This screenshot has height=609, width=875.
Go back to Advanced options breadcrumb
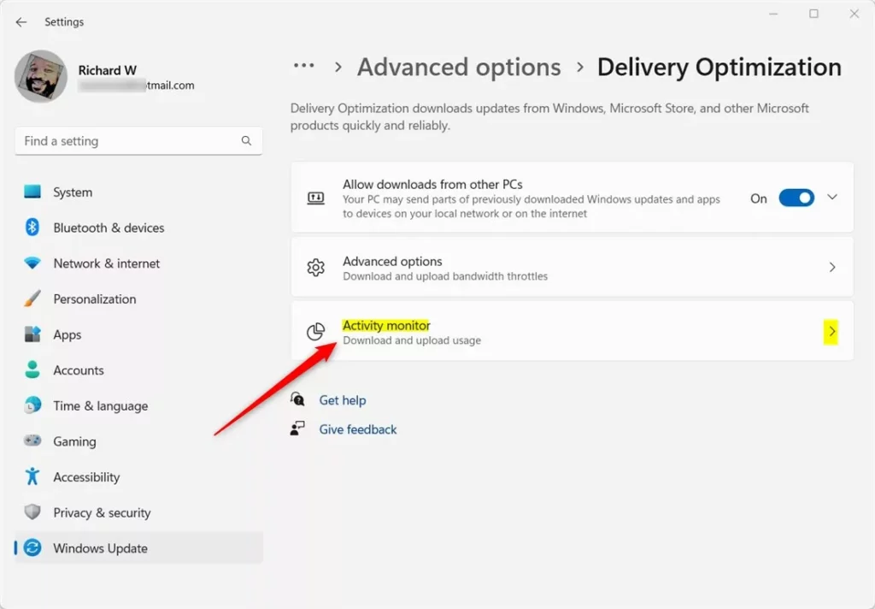point(459,67)
